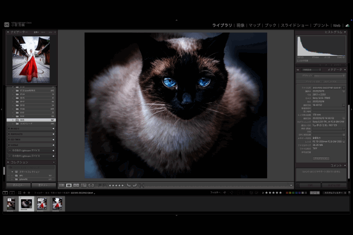The image size is (353, 235).
Task: Mark photo as picked with flag
Action: pos(100,185)
